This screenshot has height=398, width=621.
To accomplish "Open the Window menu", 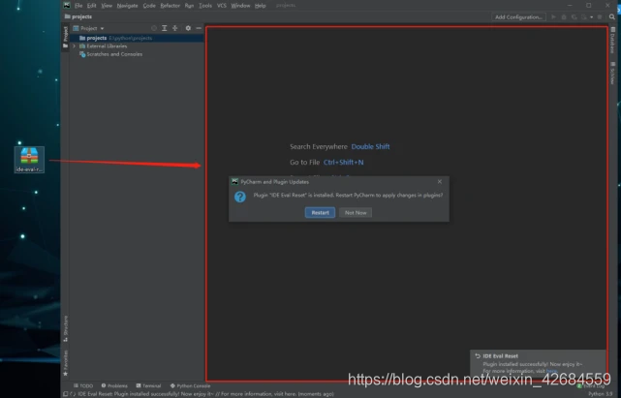I will 240,6.
